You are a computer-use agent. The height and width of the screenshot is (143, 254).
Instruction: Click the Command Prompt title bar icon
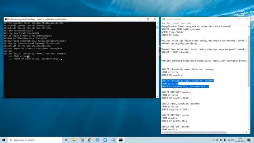(x=6, y=19)
